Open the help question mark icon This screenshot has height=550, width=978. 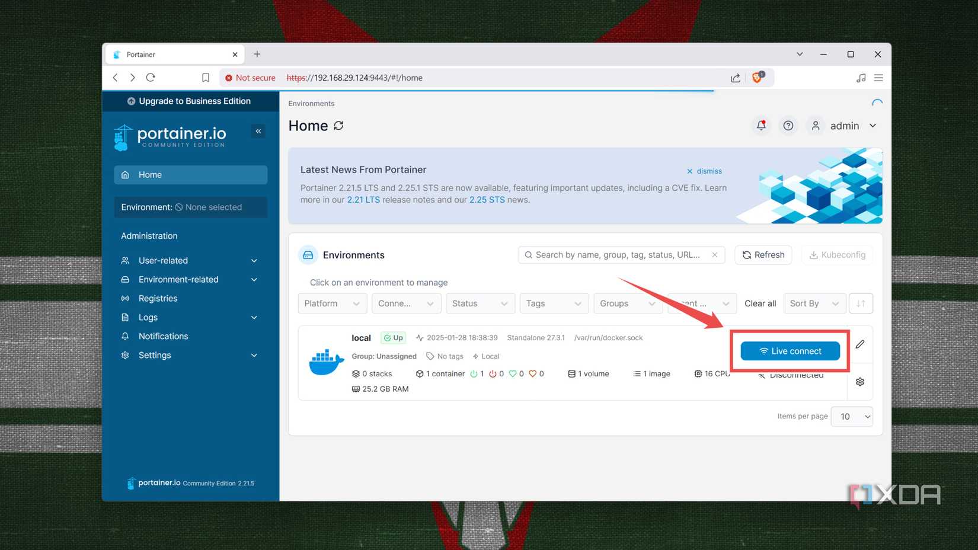pos(788,125)
